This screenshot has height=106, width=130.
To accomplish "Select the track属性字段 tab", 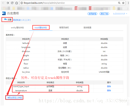I will [41, 28].
